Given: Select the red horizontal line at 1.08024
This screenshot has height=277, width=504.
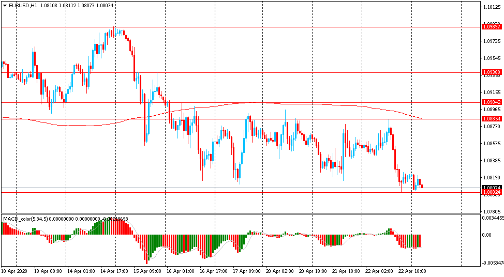Looking at the screenshot, I should point(241,193).
